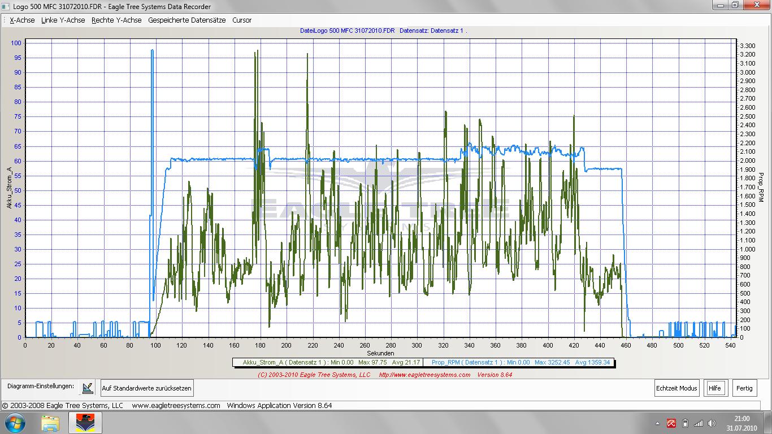The image size is (772, 434).
Task: Open the Diagramm-Einstellungen chart settings icon
Action: [x=88, y=388]
